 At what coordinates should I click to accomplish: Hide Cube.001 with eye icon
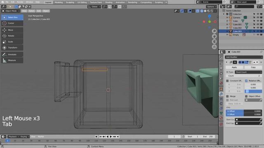click(x=258, y=24)
